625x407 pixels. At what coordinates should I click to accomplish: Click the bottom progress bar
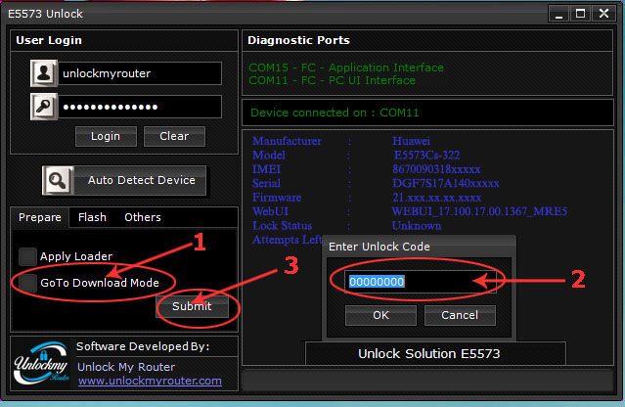427,380
